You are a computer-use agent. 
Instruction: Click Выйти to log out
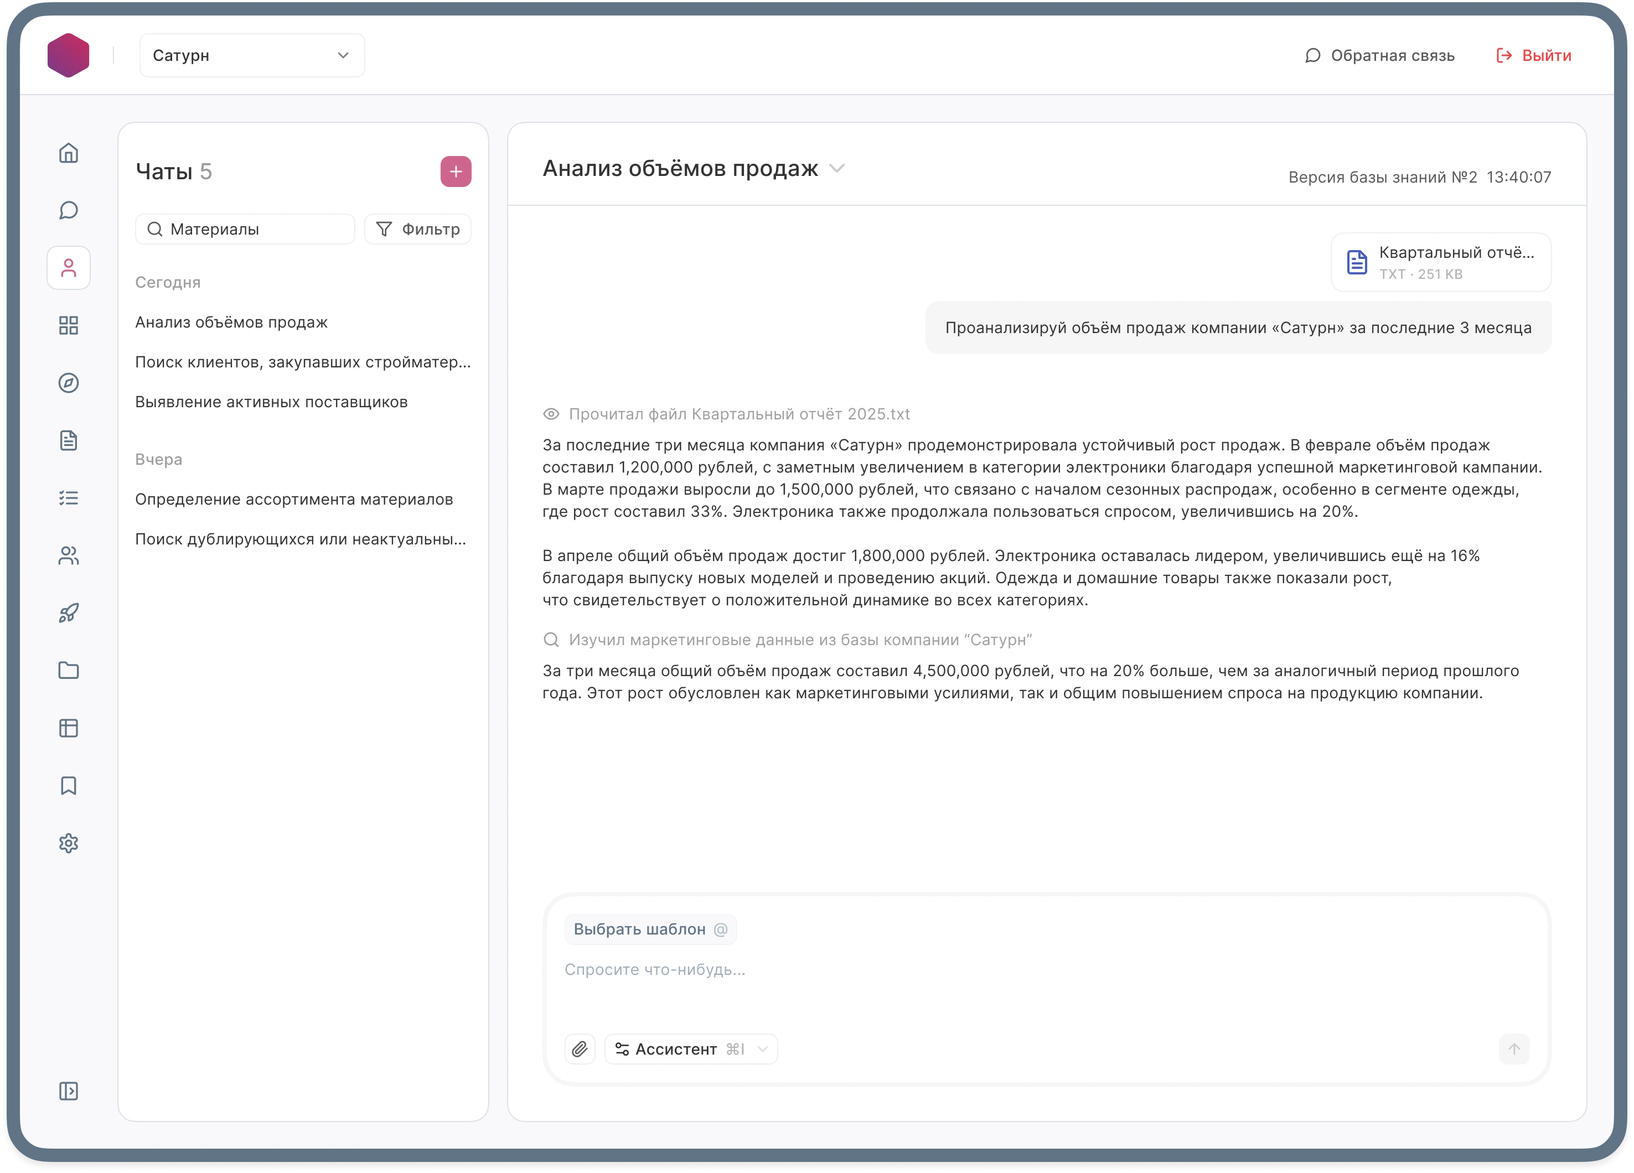pyautogui.click(x=1534, y=55)
